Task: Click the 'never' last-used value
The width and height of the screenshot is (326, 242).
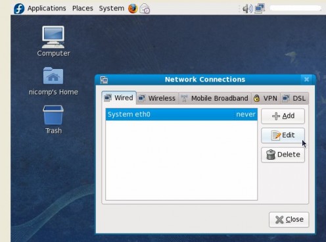Action: tap(246, 114)
